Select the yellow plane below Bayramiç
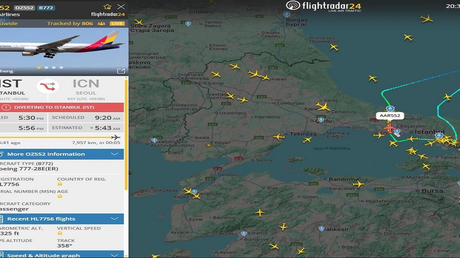The height and width of the screenshot is (258, 460). (x=260, y=213)
